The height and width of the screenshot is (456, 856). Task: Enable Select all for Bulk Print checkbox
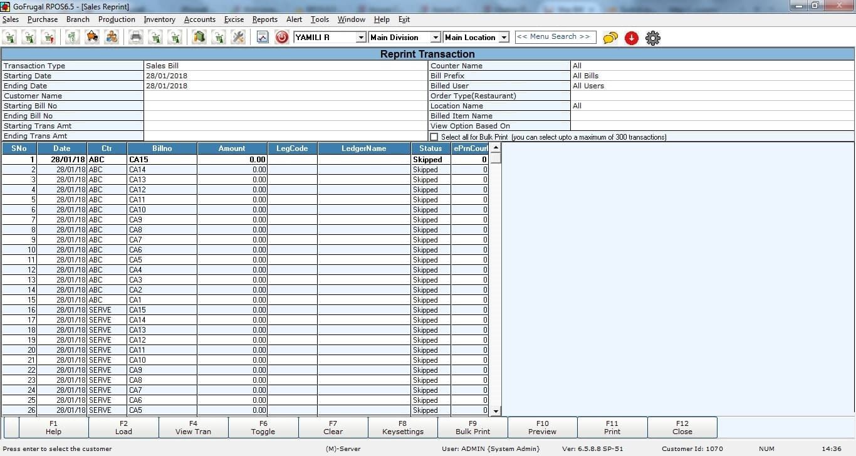pyautogui.click(x=434, y=137)
